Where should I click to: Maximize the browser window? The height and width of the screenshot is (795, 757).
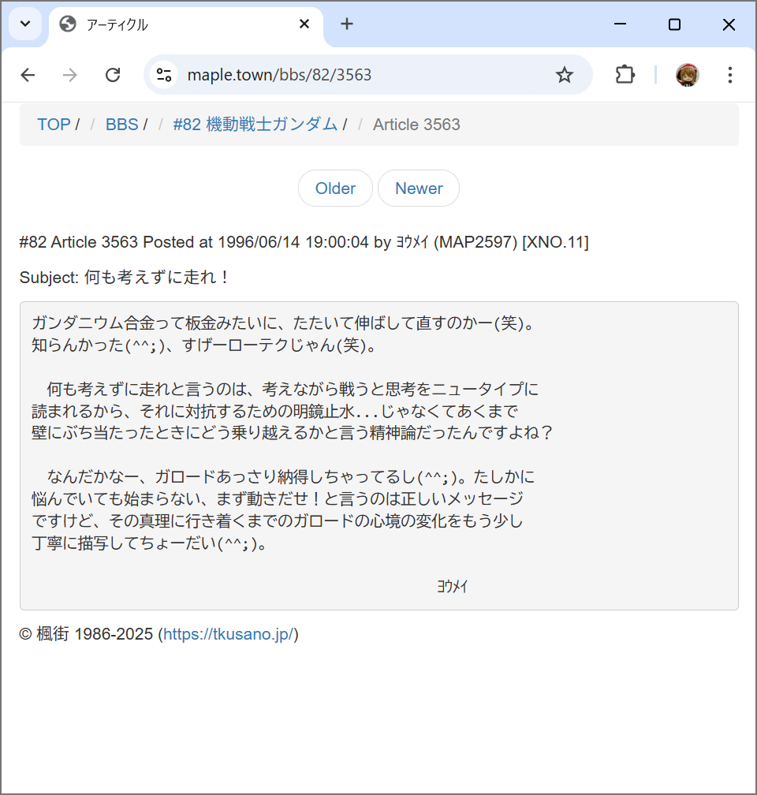[674, 24]
